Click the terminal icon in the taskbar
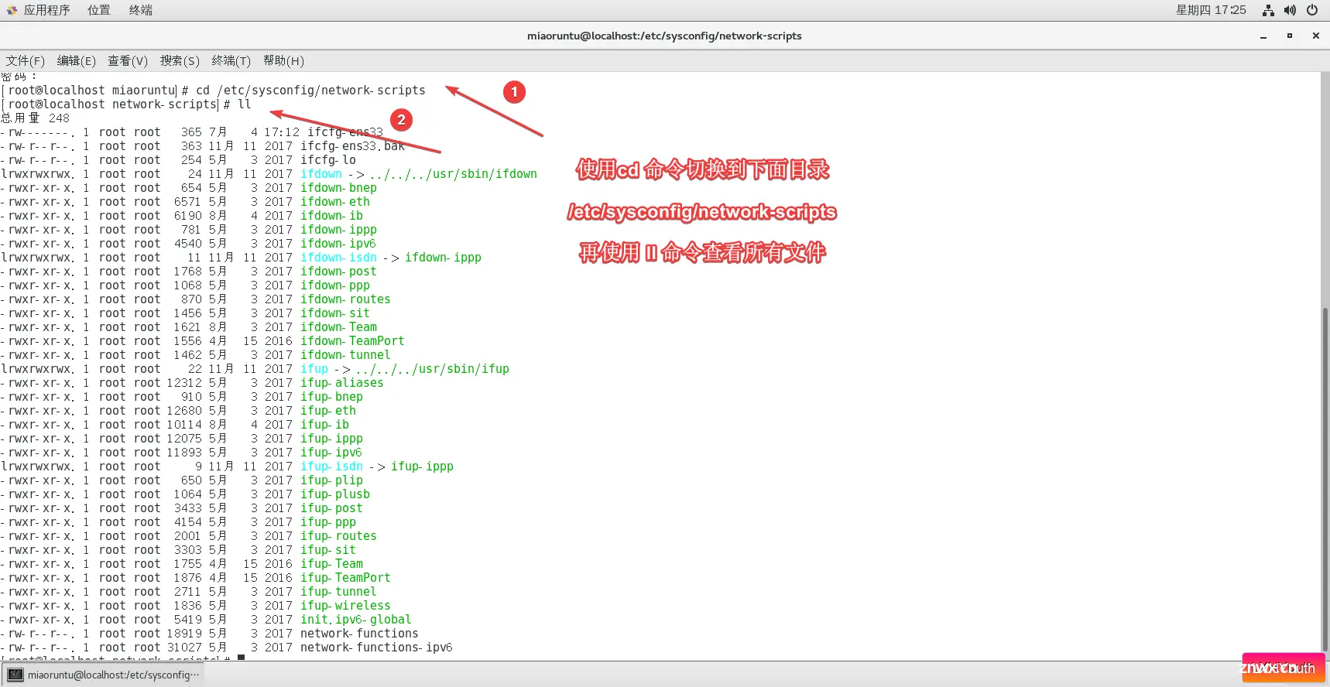 coord(15,675)
